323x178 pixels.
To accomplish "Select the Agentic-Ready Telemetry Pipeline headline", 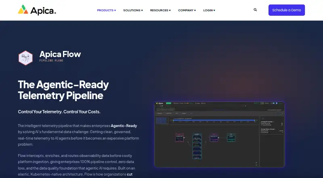I will click(63, 90).
